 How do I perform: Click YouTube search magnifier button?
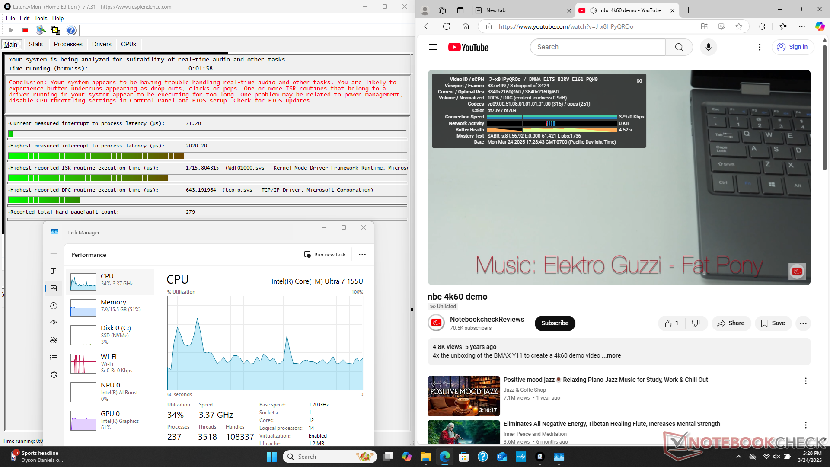(679, 47)
